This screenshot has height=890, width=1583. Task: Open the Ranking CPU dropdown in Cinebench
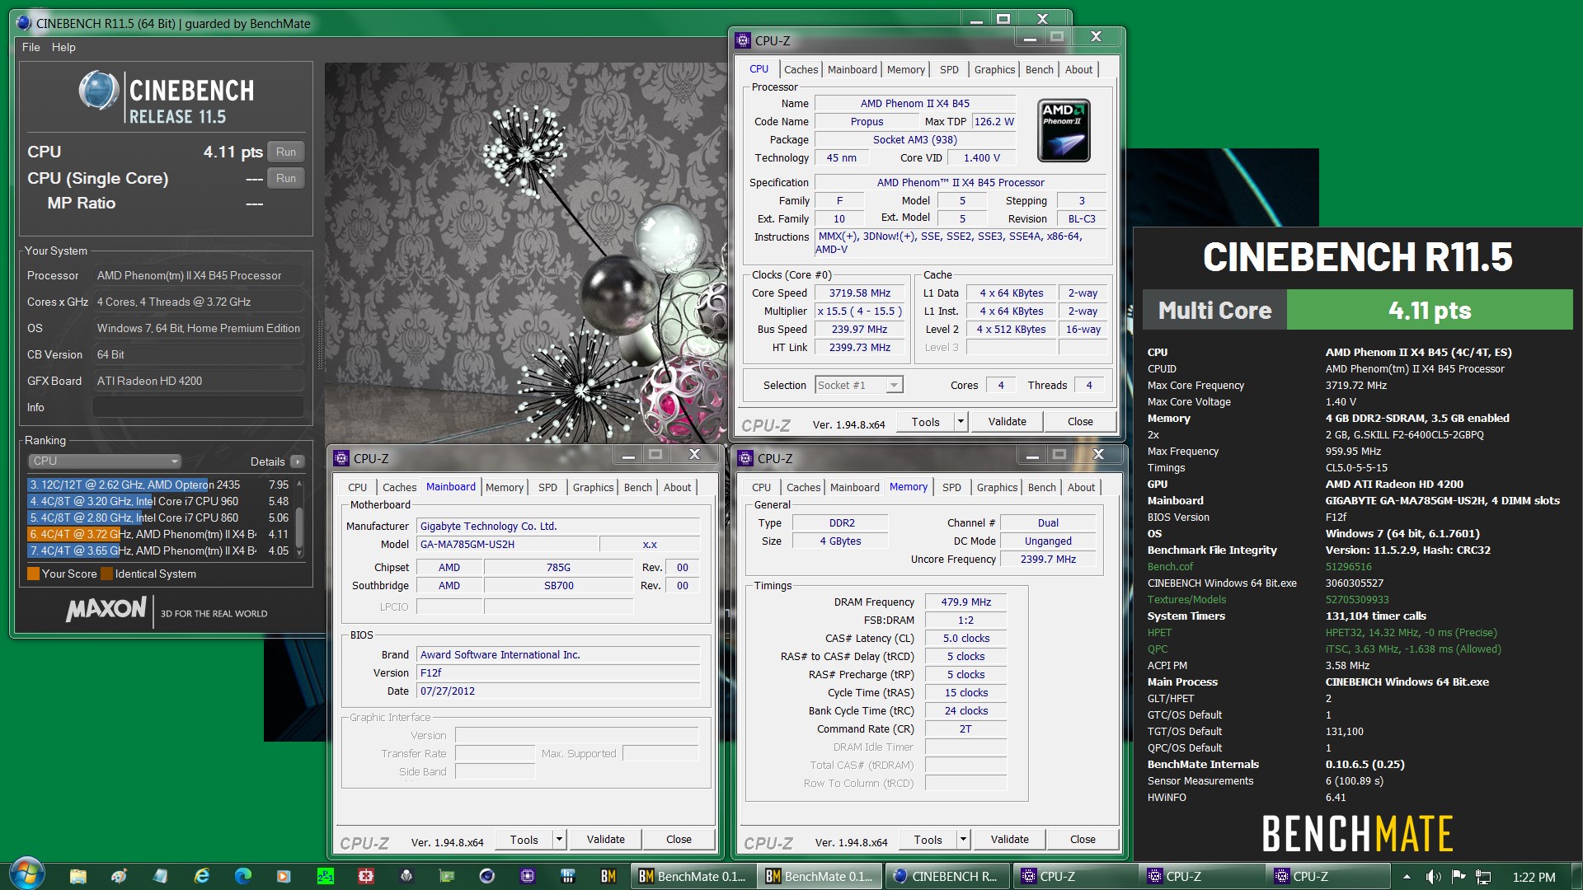click(104, 461)
